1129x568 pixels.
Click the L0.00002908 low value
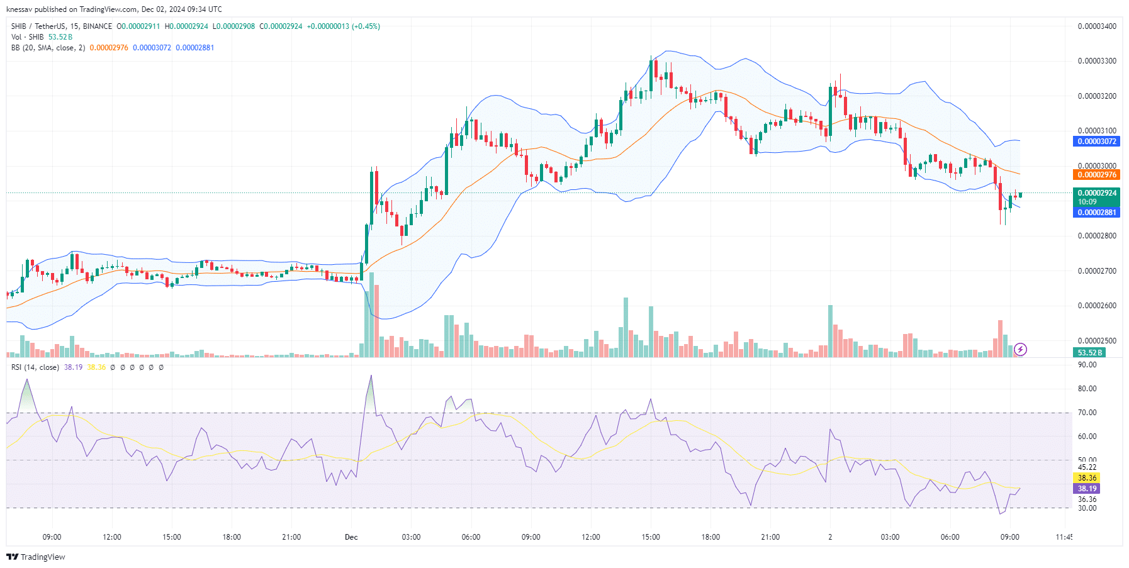click(x=233, y=26)
